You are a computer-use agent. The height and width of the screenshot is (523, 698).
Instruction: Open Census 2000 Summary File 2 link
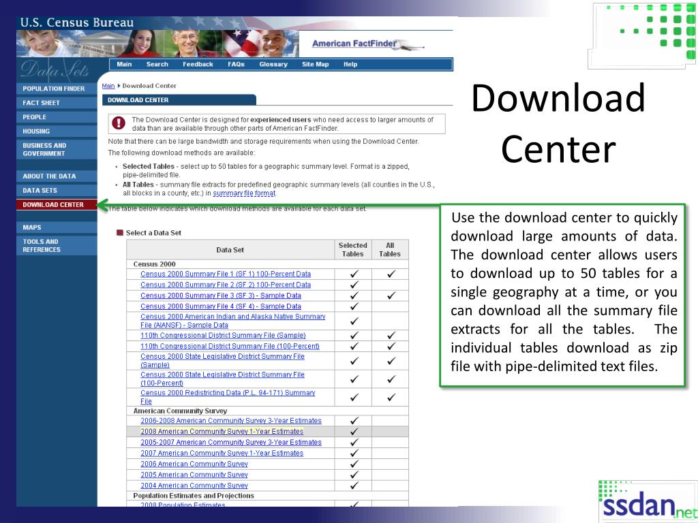coord(226,285)
